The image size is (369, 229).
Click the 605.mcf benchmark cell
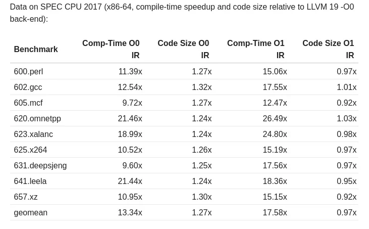tap(28, 103)
